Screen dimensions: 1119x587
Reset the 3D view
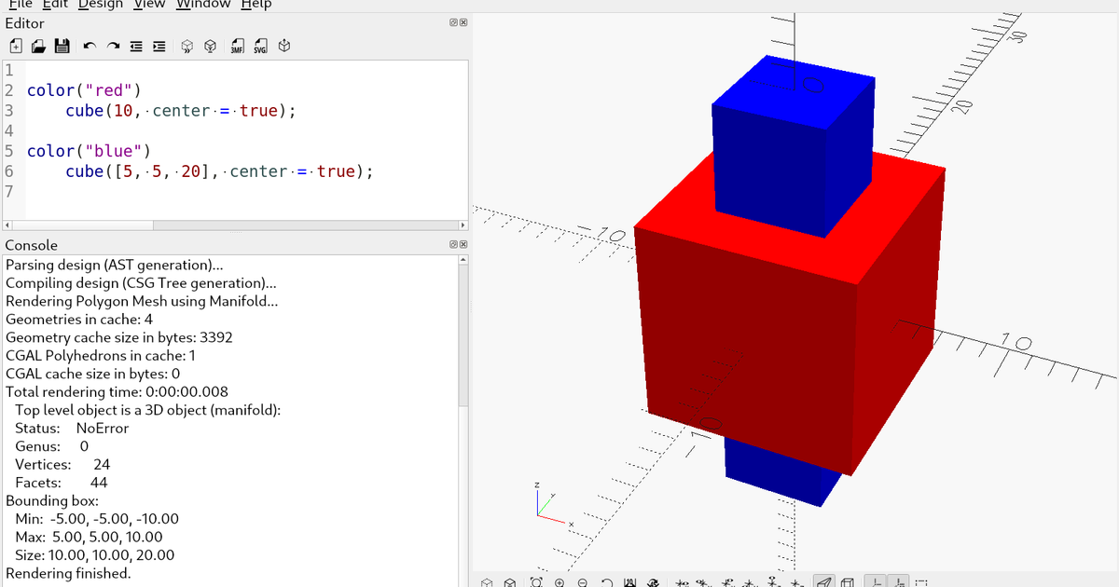(606, 580)
